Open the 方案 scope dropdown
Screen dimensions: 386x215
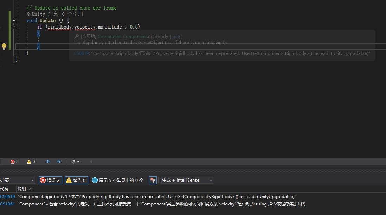(x=18, y=180)
